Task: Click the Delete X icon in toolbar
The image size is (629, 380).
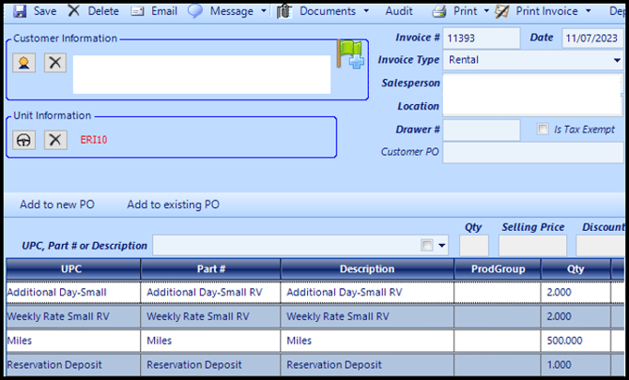Action: (73, 11)
